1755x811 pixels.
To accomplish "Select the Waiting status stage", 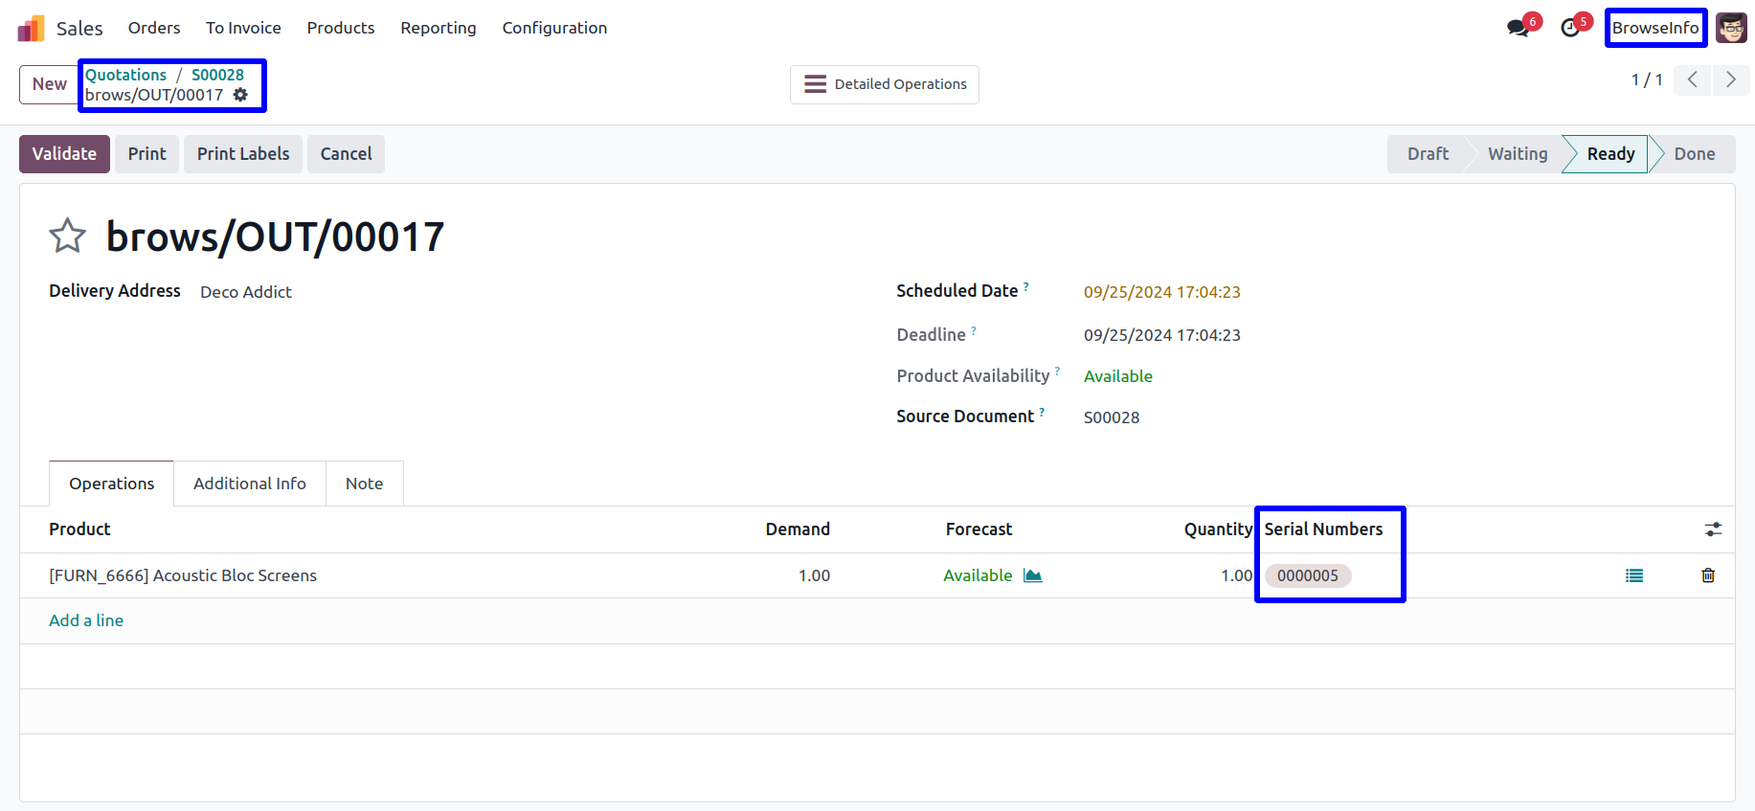I will (x=1518, y=154).
